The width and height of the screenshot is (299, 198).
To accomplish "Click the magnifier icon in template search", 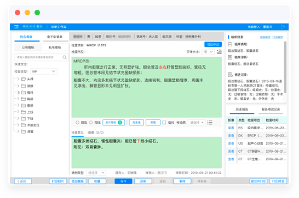I will (x=65, y=57).
